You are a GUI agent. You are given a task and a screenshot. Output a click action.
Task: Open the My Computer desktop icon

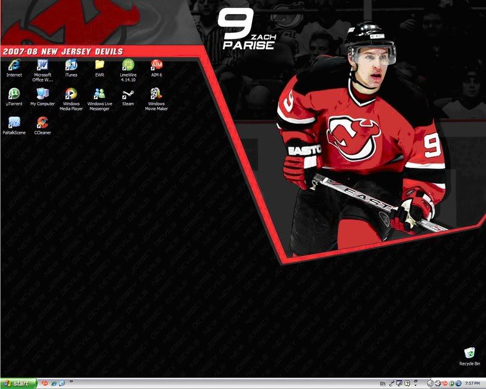pos(43,97)
